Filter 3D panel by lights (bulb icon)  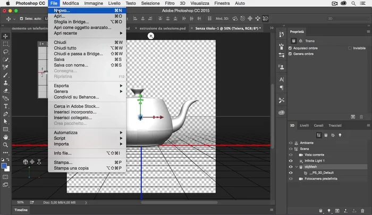[340, 135]
